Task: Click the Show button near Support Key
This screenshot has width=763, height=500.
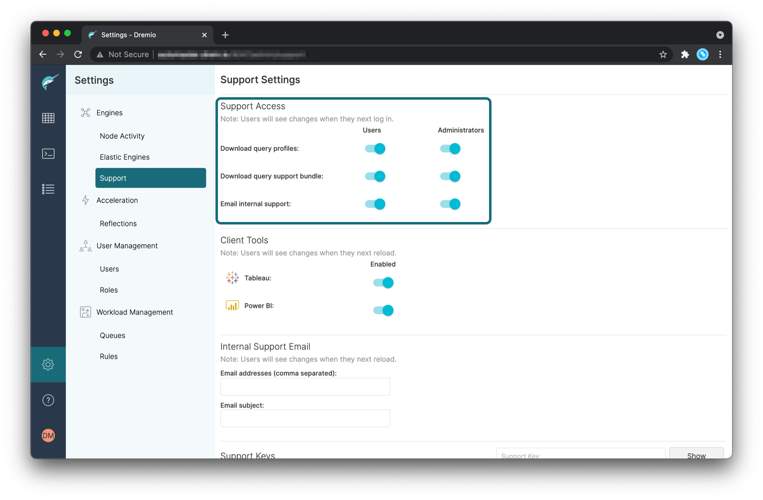Action: point(696,455)
